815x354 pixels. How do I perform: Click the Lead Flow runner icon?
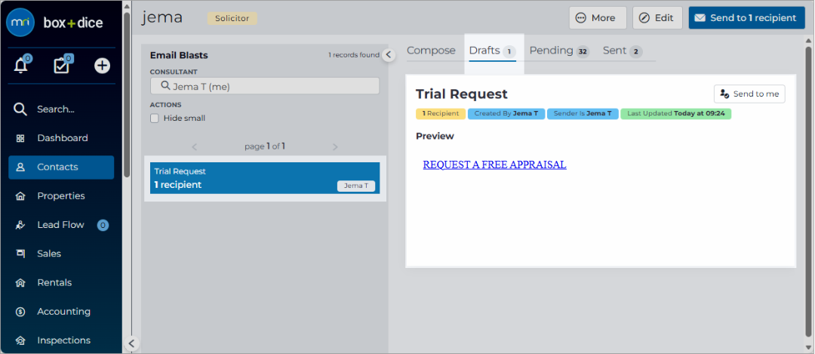[20, 225]
